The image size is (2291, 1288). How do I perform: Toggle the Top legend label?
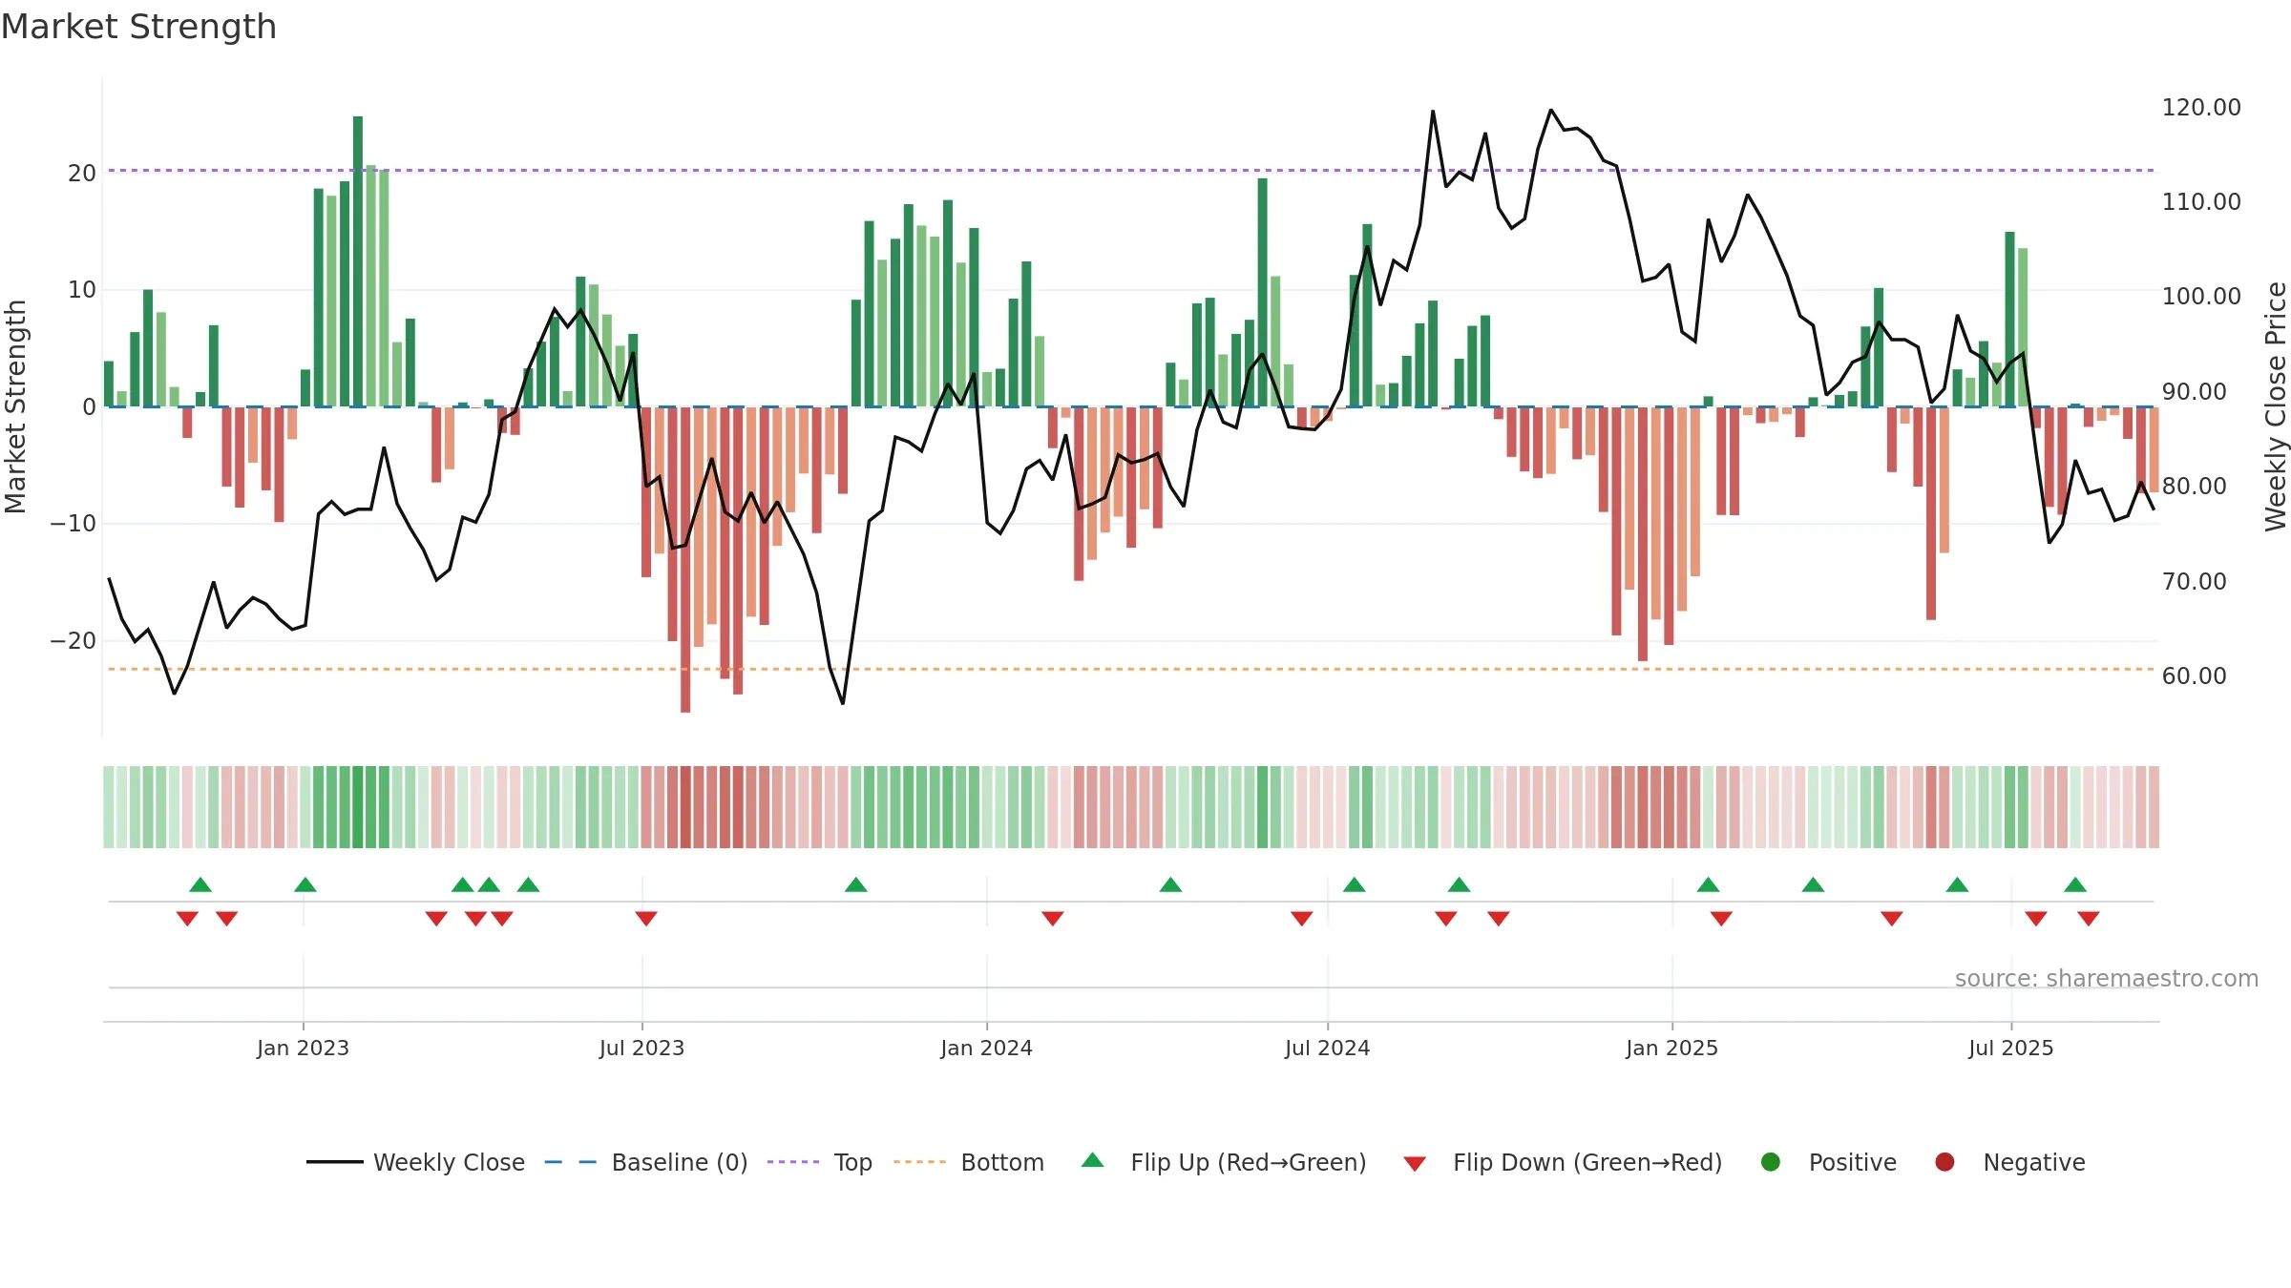pyautogui.click(x=853, y=1163)
